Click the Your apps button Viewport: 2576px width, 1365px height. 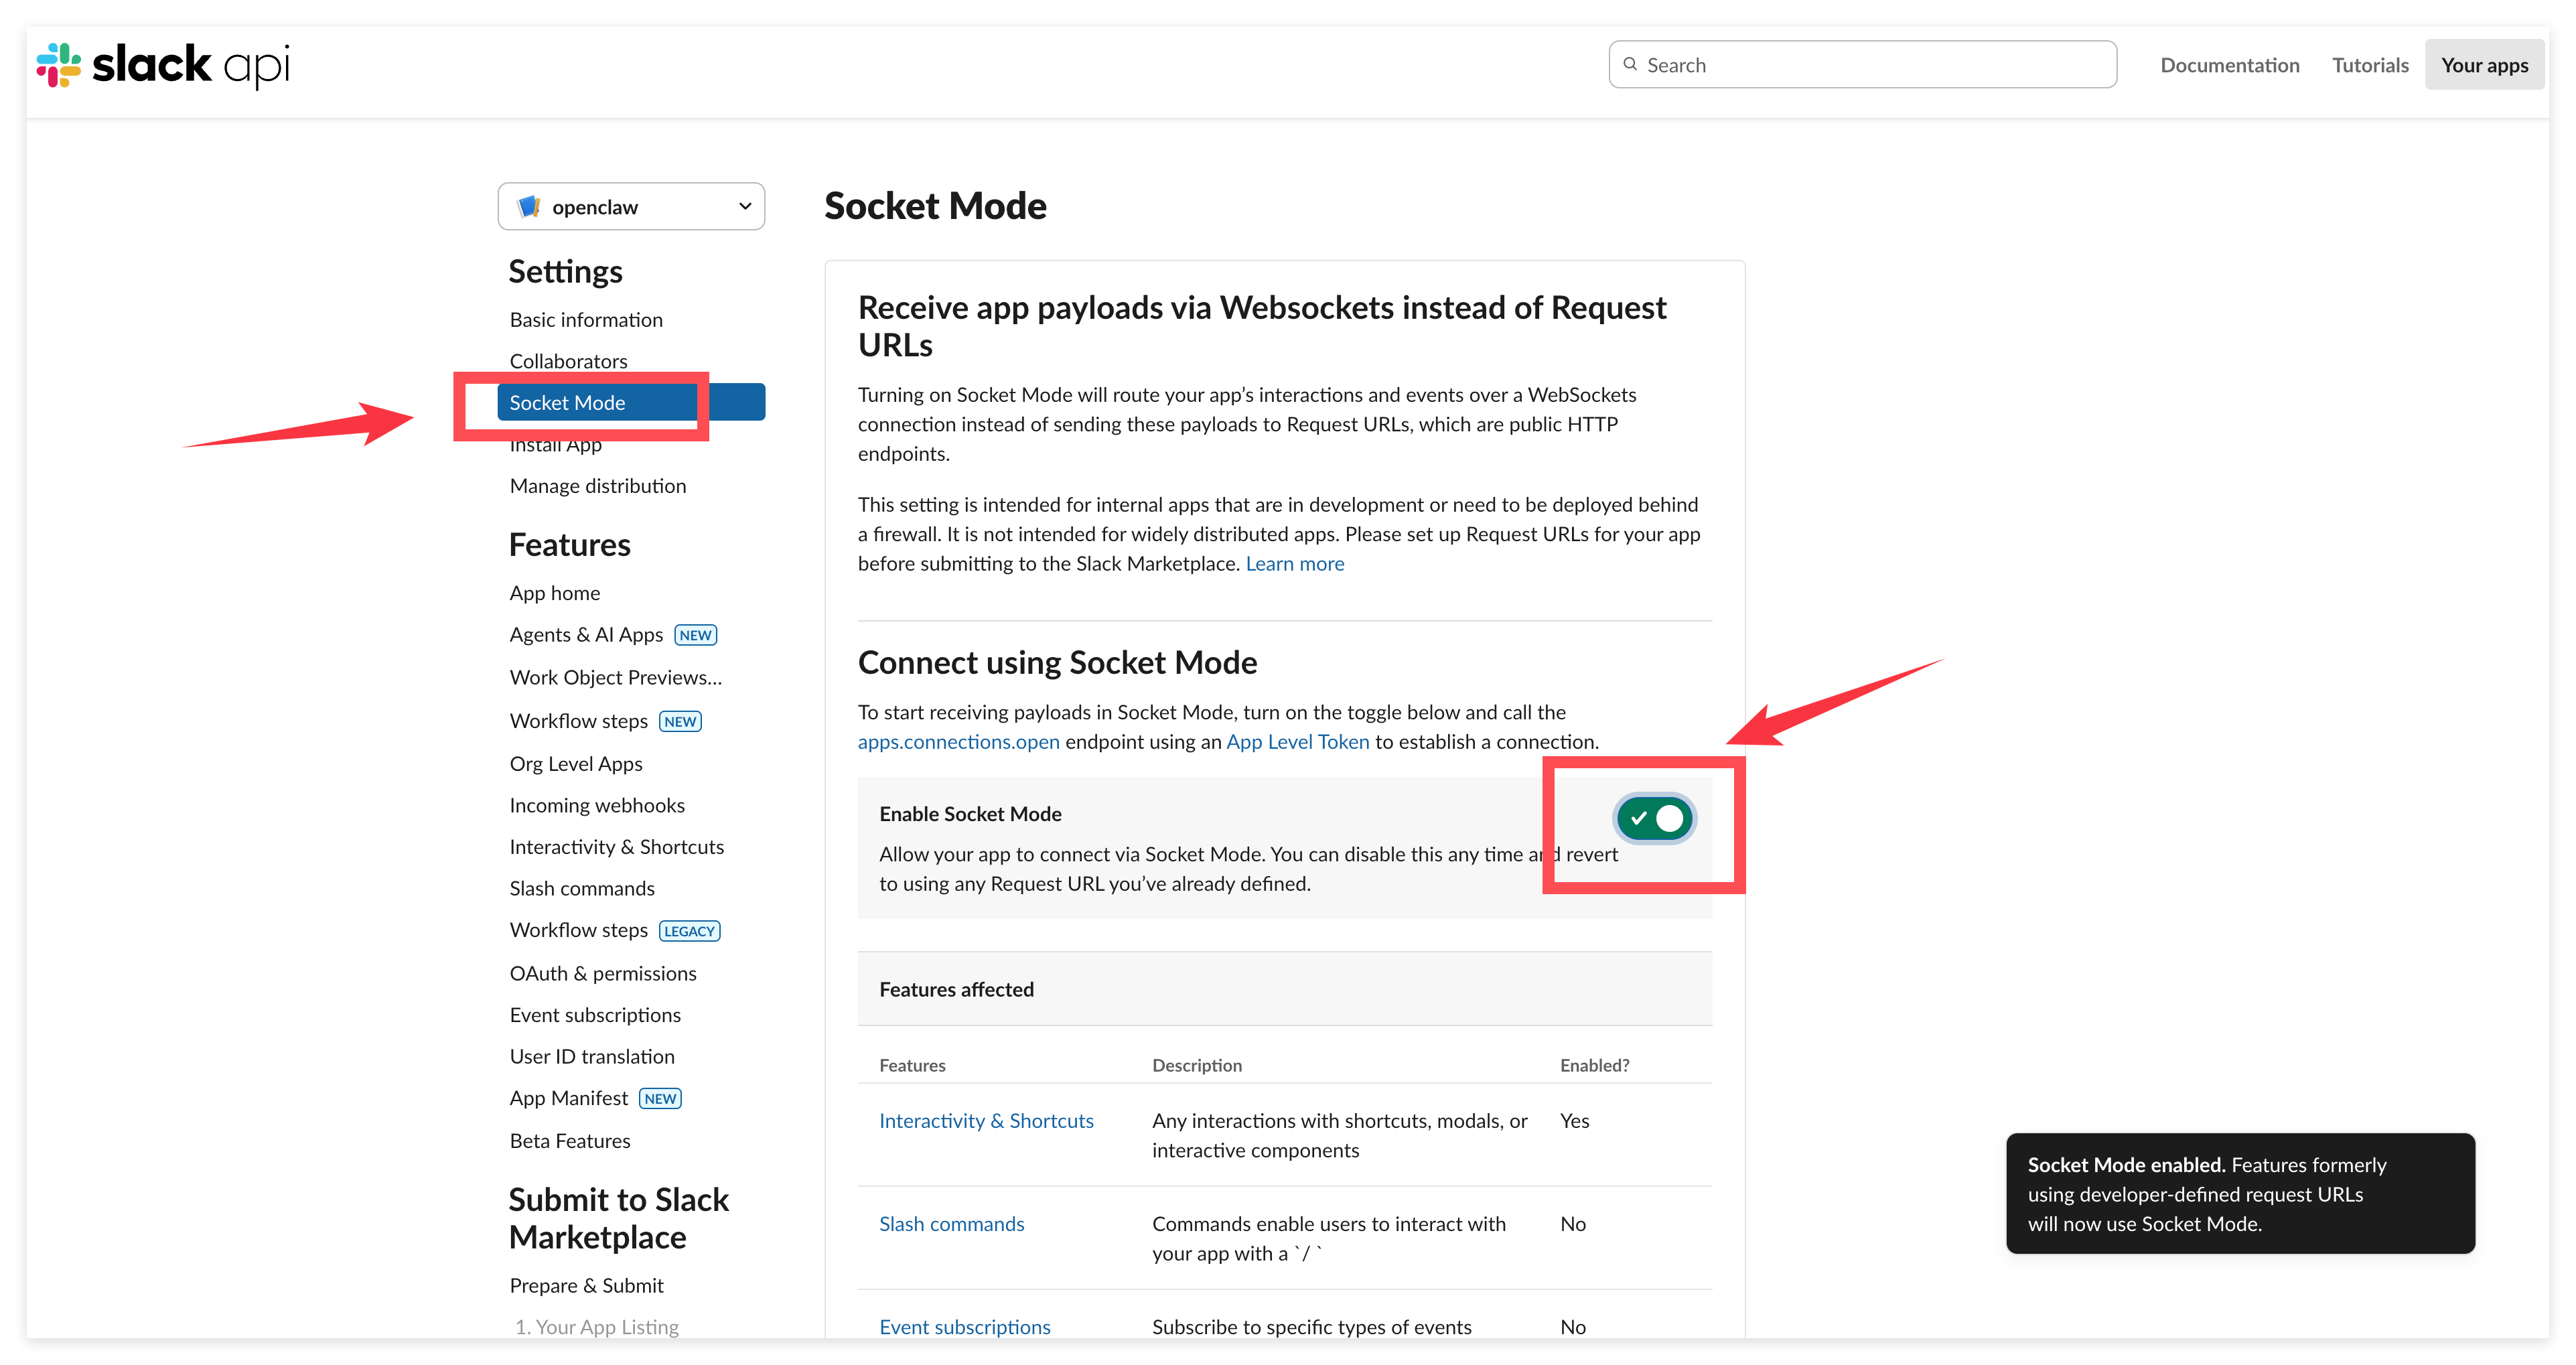[2484, 66]
